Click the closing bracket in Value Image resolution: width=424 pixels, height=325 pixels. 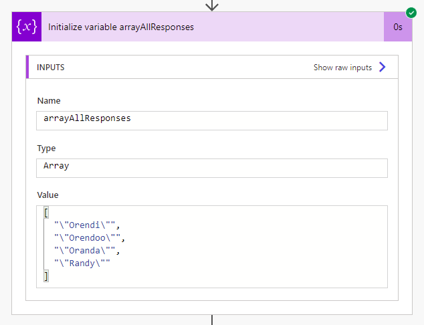tap(46, 276)
